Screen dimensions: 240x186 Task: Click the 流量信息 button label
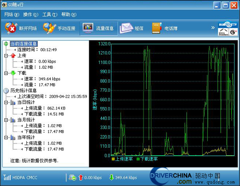click(x=105, y=28)
